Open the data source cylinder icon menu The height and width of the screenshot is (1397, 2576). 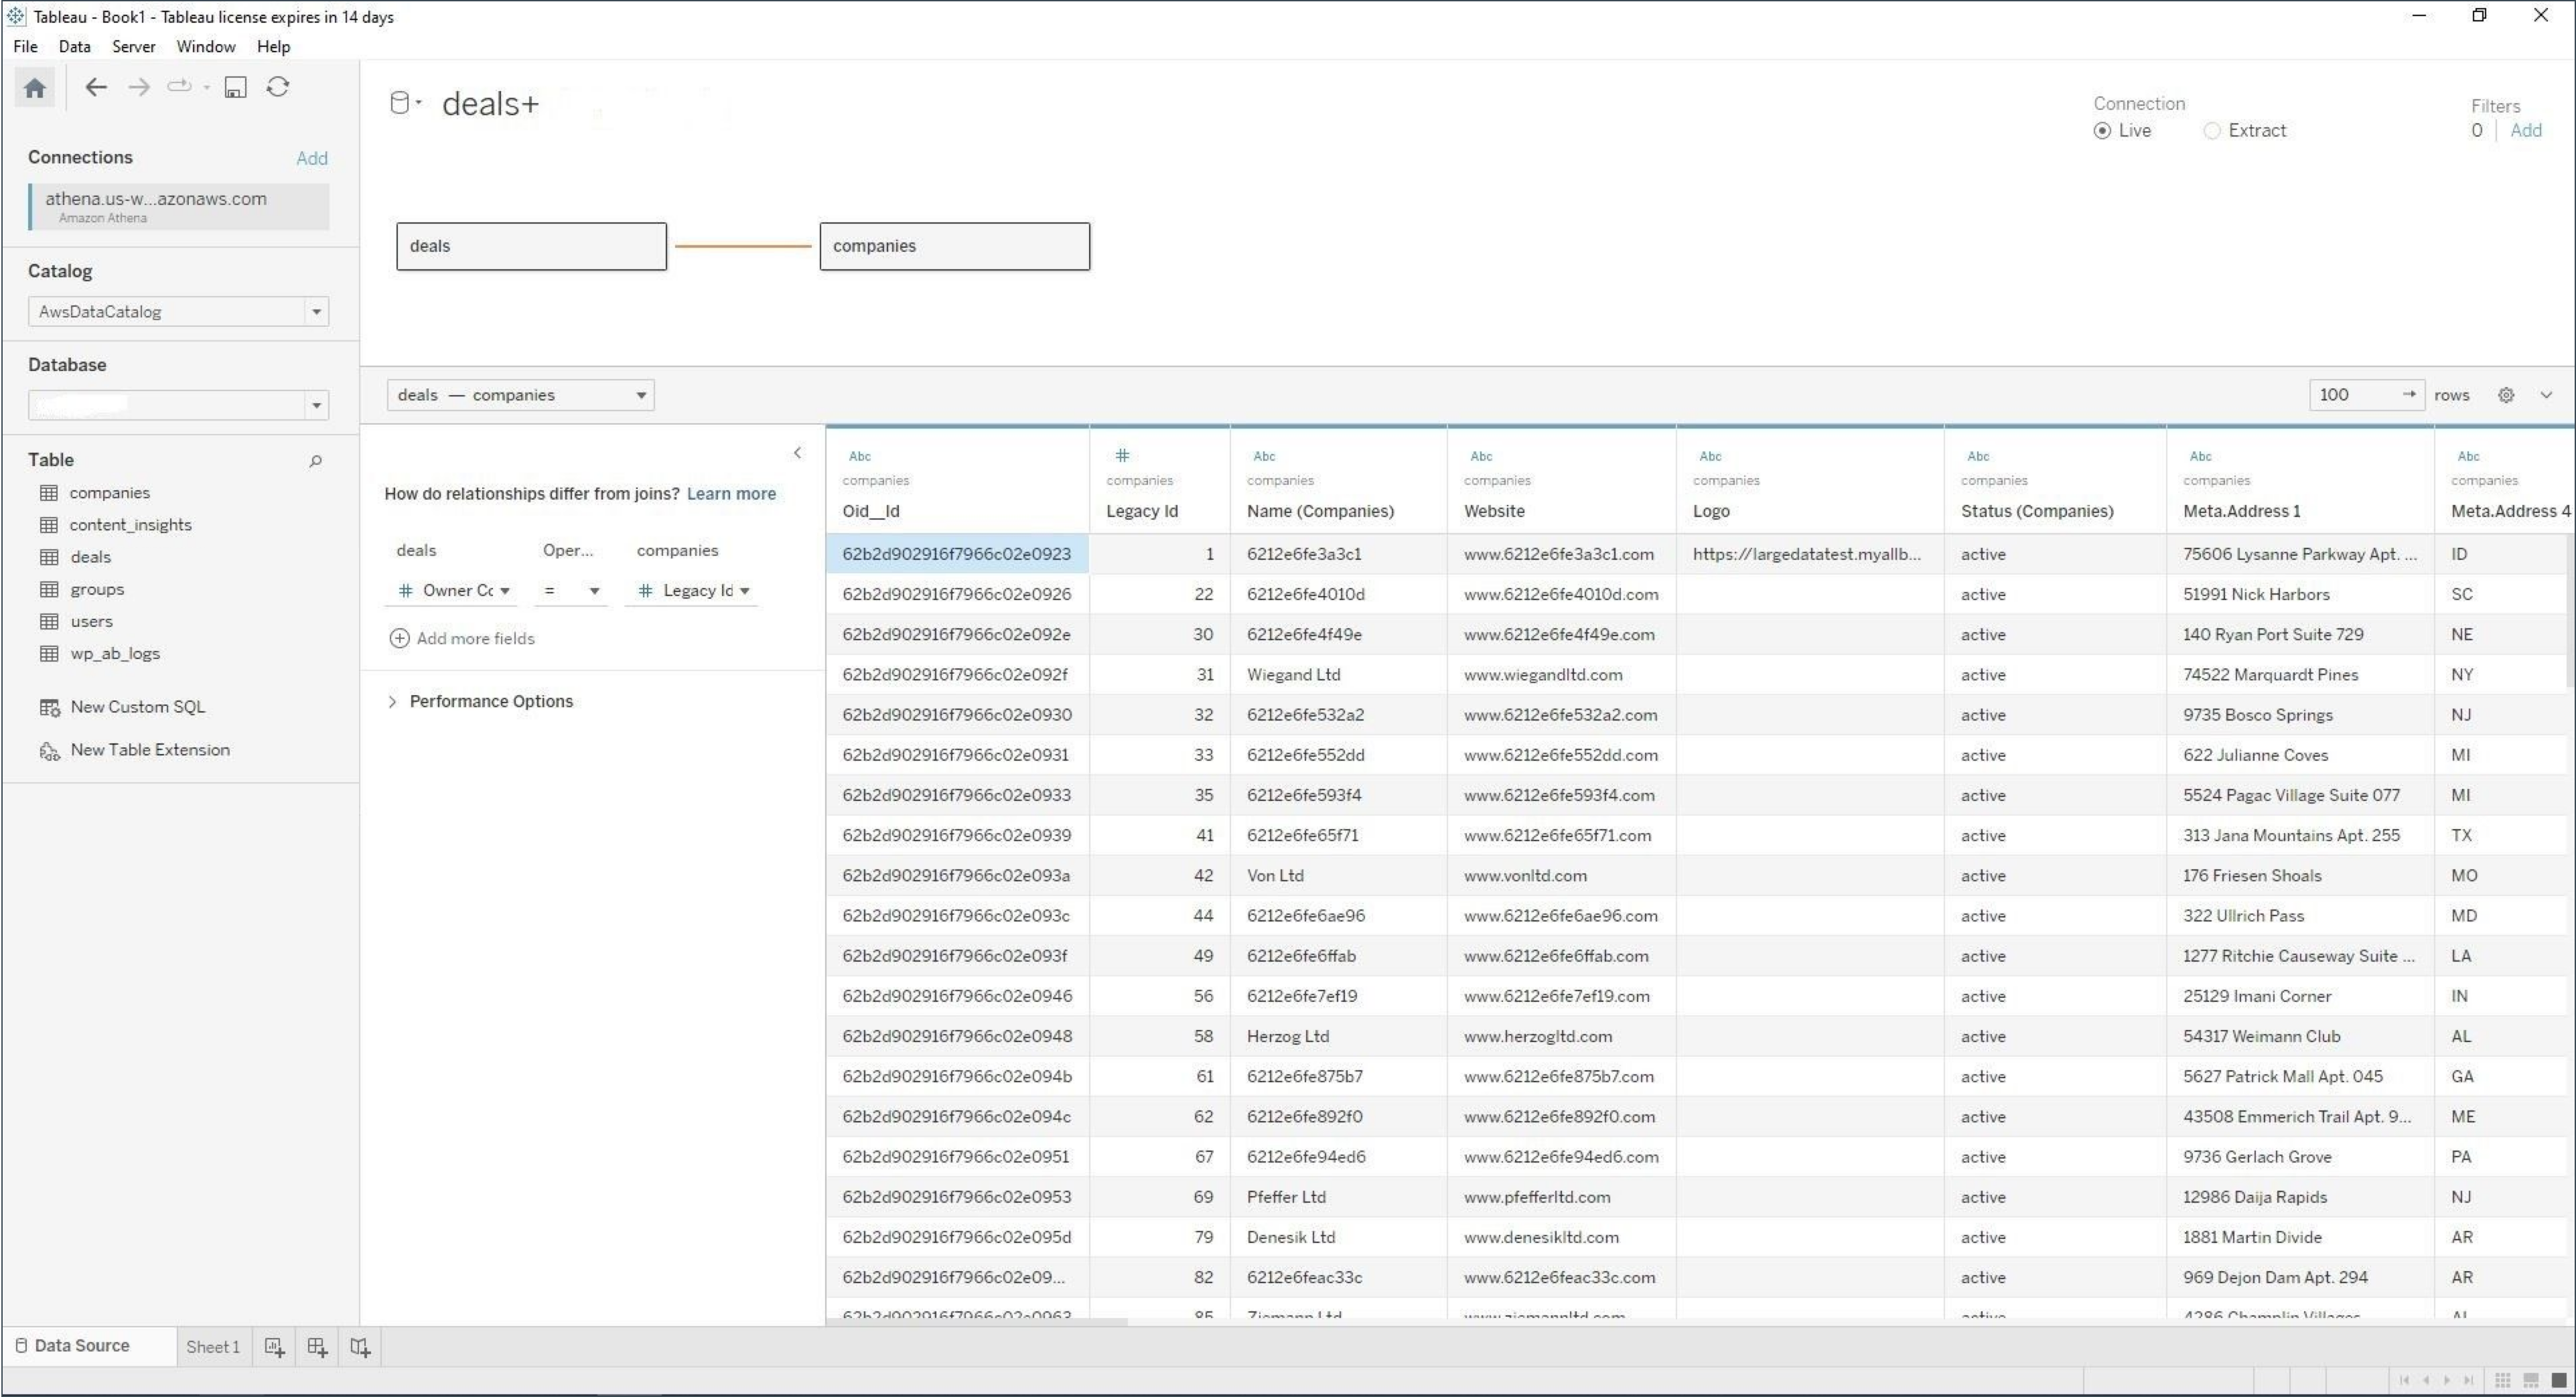point(404,103)
